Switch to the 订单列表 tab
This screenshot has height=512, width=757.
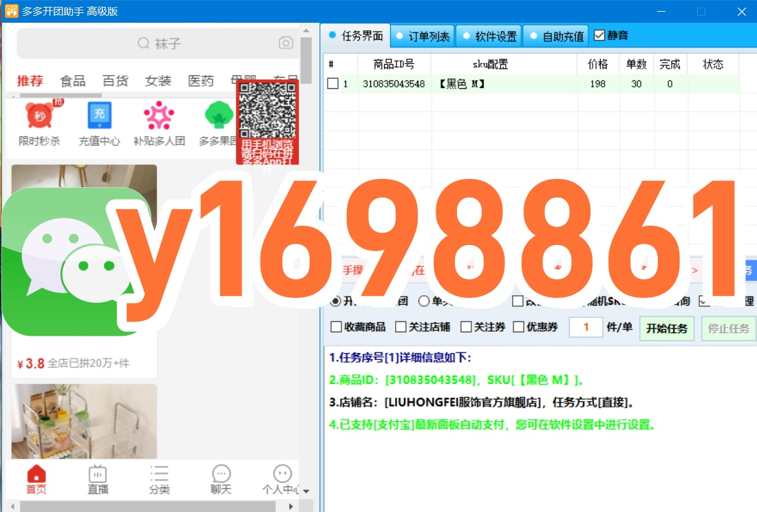pos(422,36)
